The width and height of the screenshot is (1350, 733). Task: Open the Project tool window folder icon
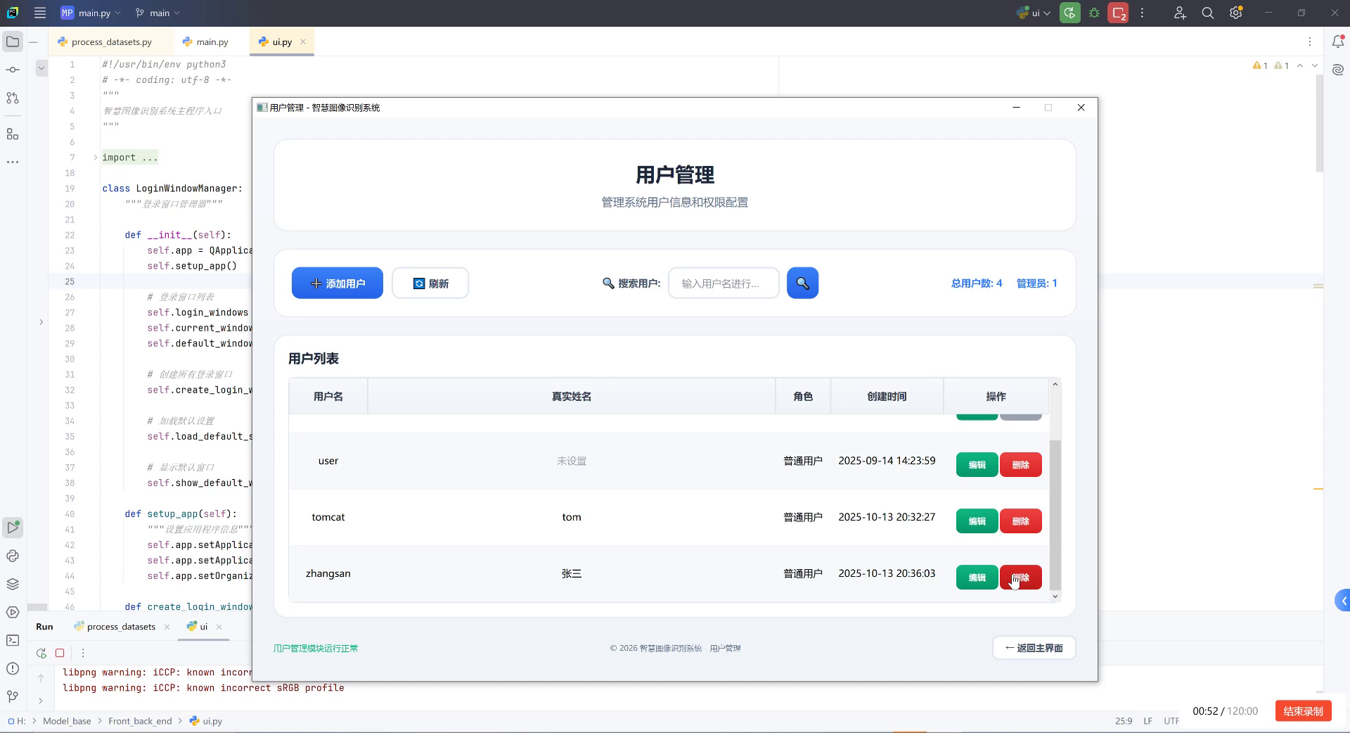pyautogui.click(x=13, y=42)
